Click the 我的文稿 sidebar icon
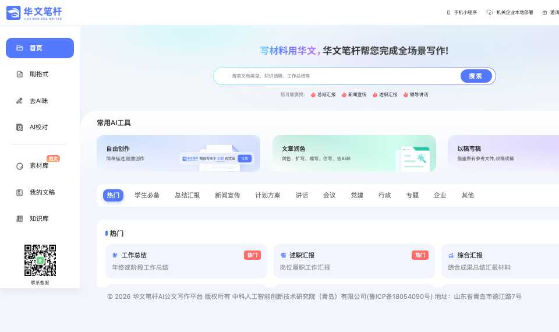The height and width of the screenshot is (332, 559). pyautogui.click(x=20, y=193)
